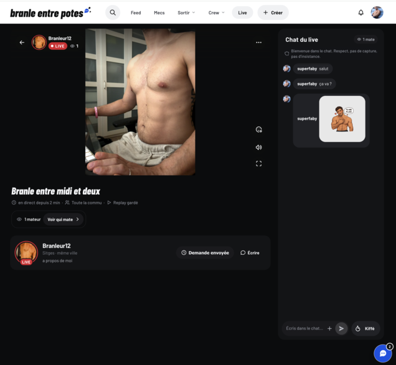Click the chat welcome rules notice
Image resolution: width=396 pixels, height=365 pixels.
(331, 54)
